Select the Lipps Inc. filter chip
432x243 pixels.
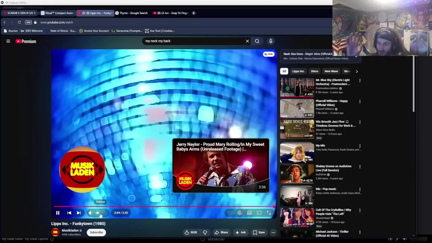click(x=298, y=71)
